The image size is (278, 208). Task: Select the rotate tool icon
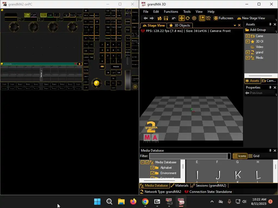click(x=188, y=18)
